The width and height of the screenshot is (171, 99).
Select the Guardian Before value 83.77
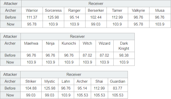[x=118, y=88]
